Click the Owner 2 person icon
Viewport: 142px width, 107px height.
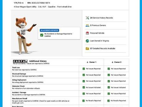112,62
